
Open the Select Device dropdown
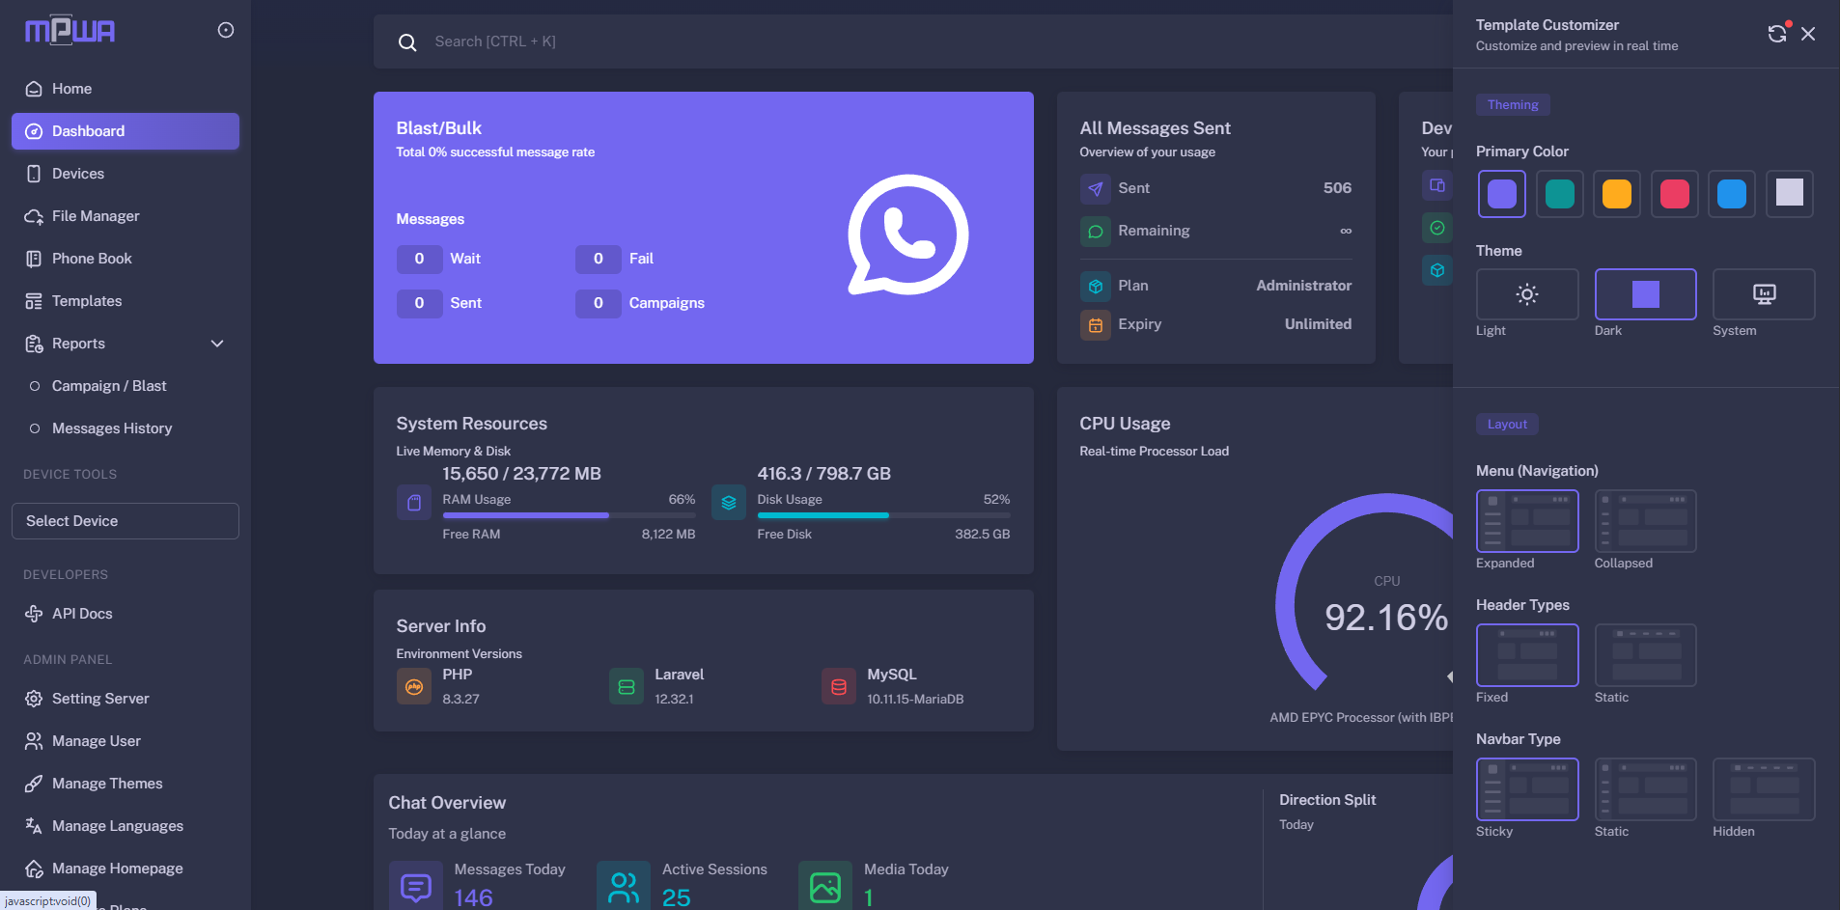tap(125, 521)
